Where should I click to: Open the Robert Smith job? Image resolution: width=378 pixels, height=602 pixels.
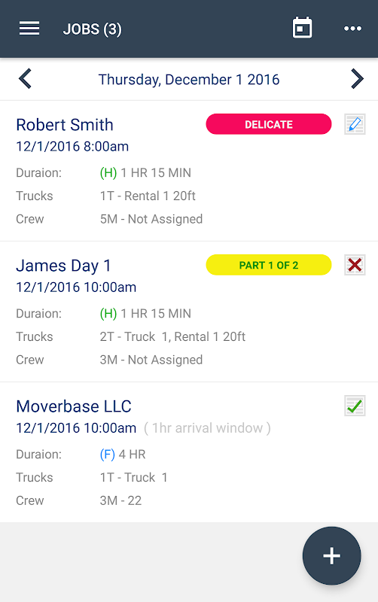[65, 125]
